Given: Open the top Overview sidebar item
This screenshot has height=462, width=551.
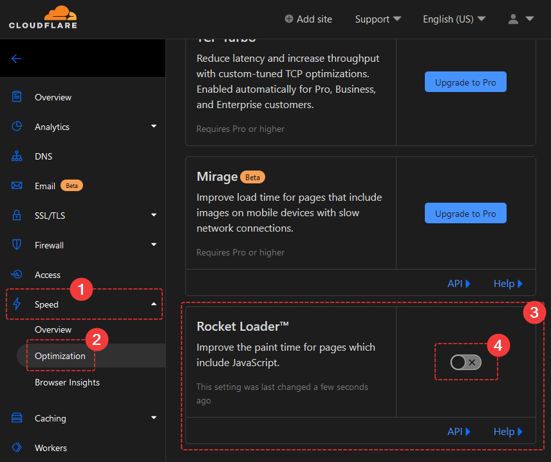Looking at the screenshot, I should pos(53,97).
